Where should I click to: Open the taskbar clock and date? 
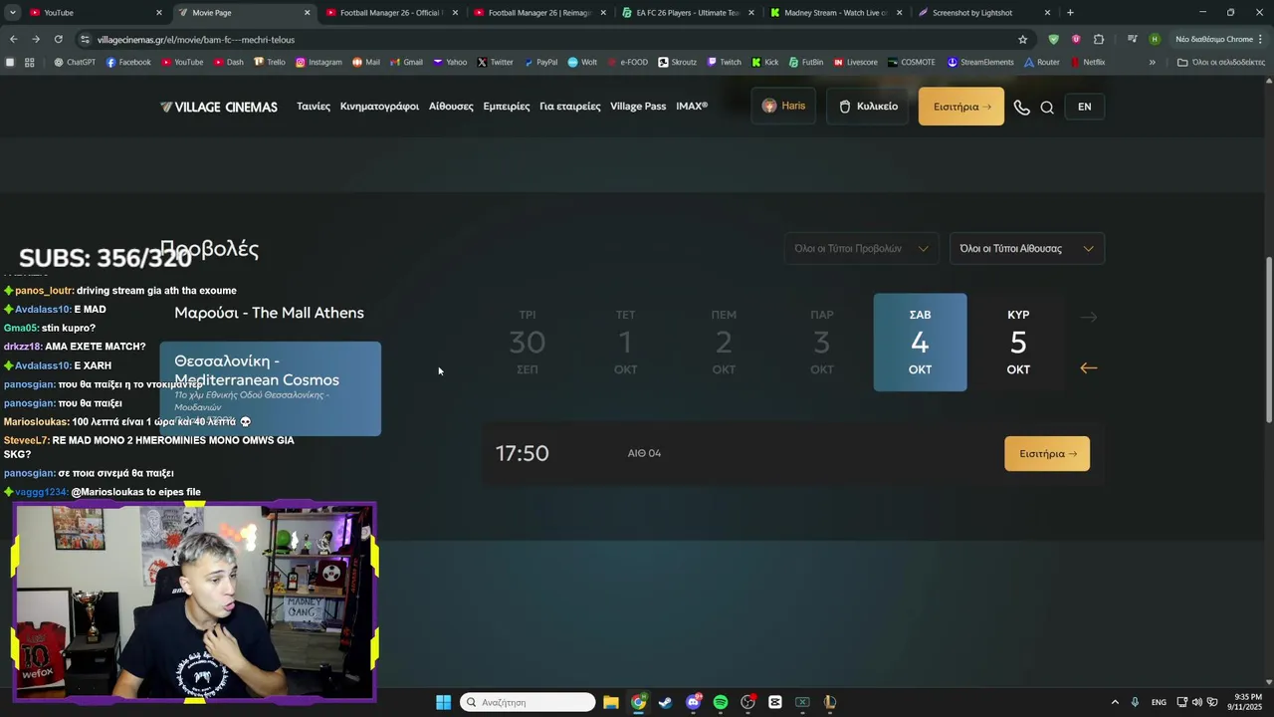(1244, 702)
